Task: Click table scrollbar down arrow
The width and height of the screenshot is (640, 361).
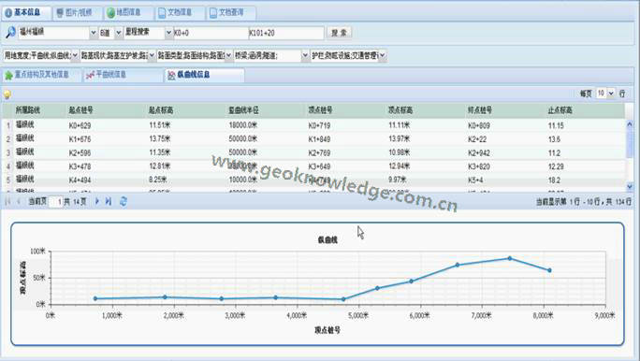Action: click(x=630, y=187)
